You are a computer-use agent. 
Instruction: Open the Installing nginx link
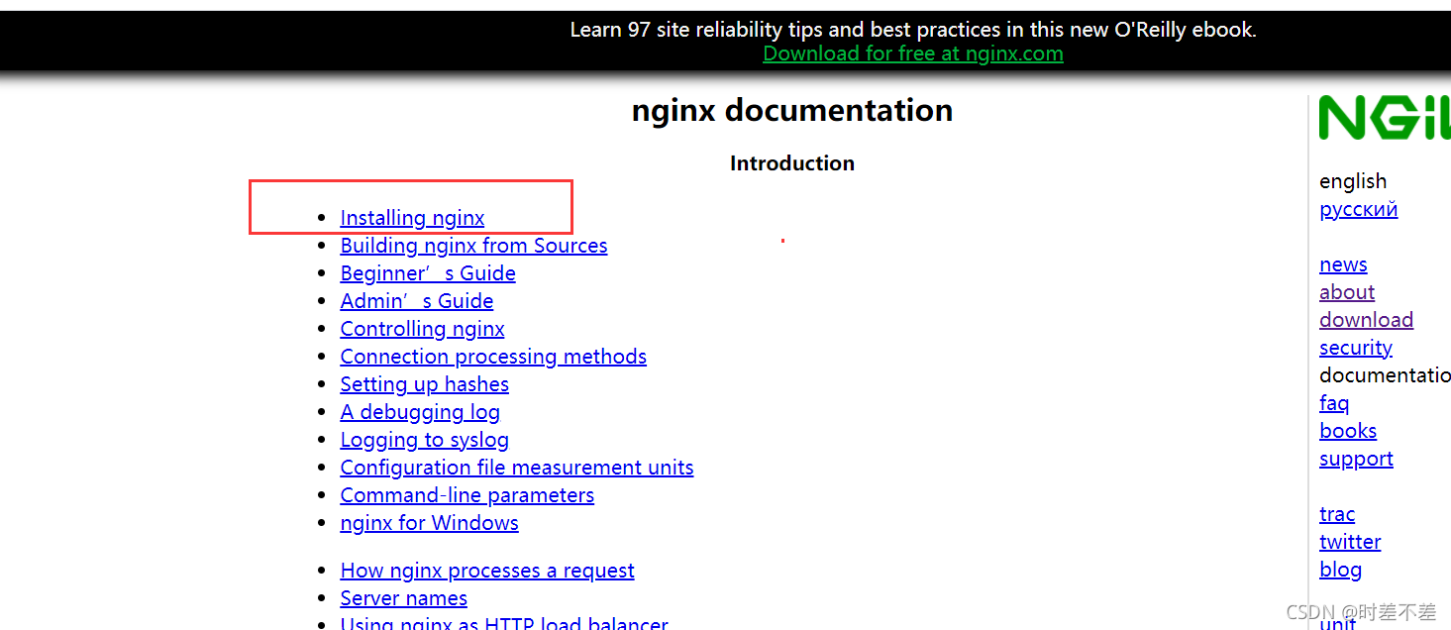[412, 218]
